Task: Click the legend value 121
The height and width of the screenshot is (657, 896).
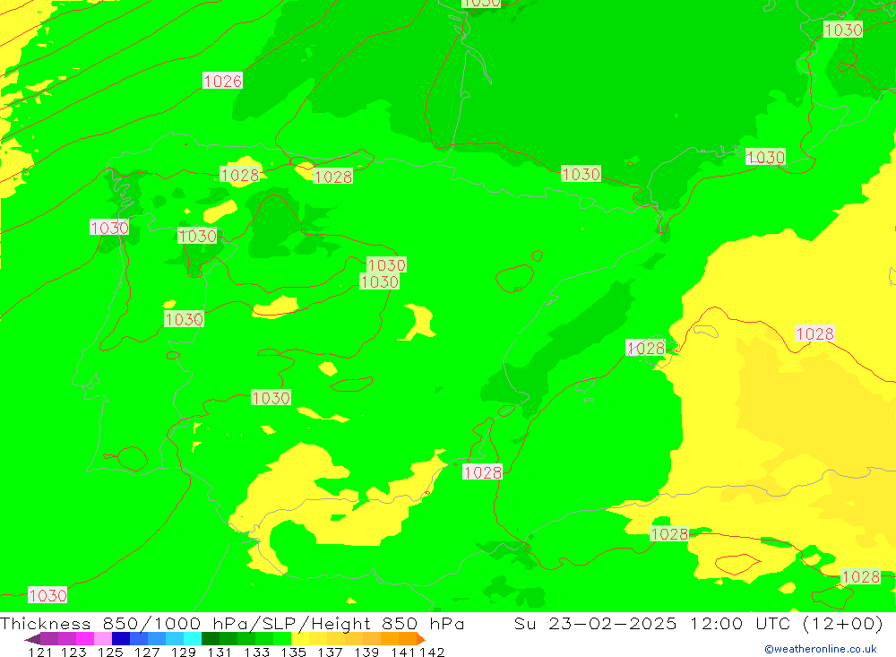Action: [40, 652]
